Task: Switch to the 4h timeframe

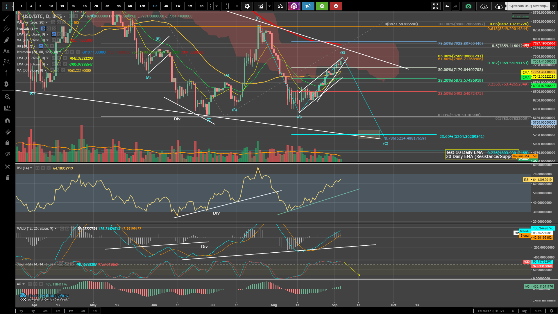Action: point(119,6)
